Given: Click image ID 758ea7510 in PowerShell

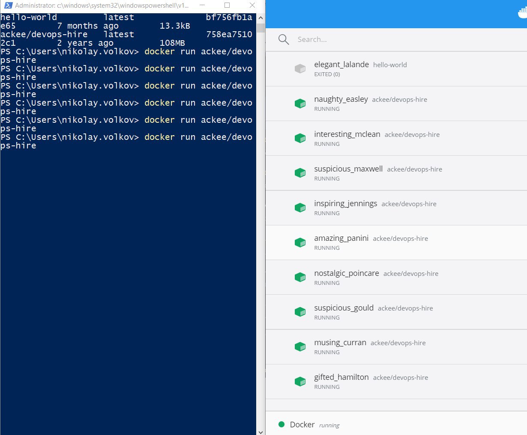Looking at the screenshot, I should [x=229, y=35].
